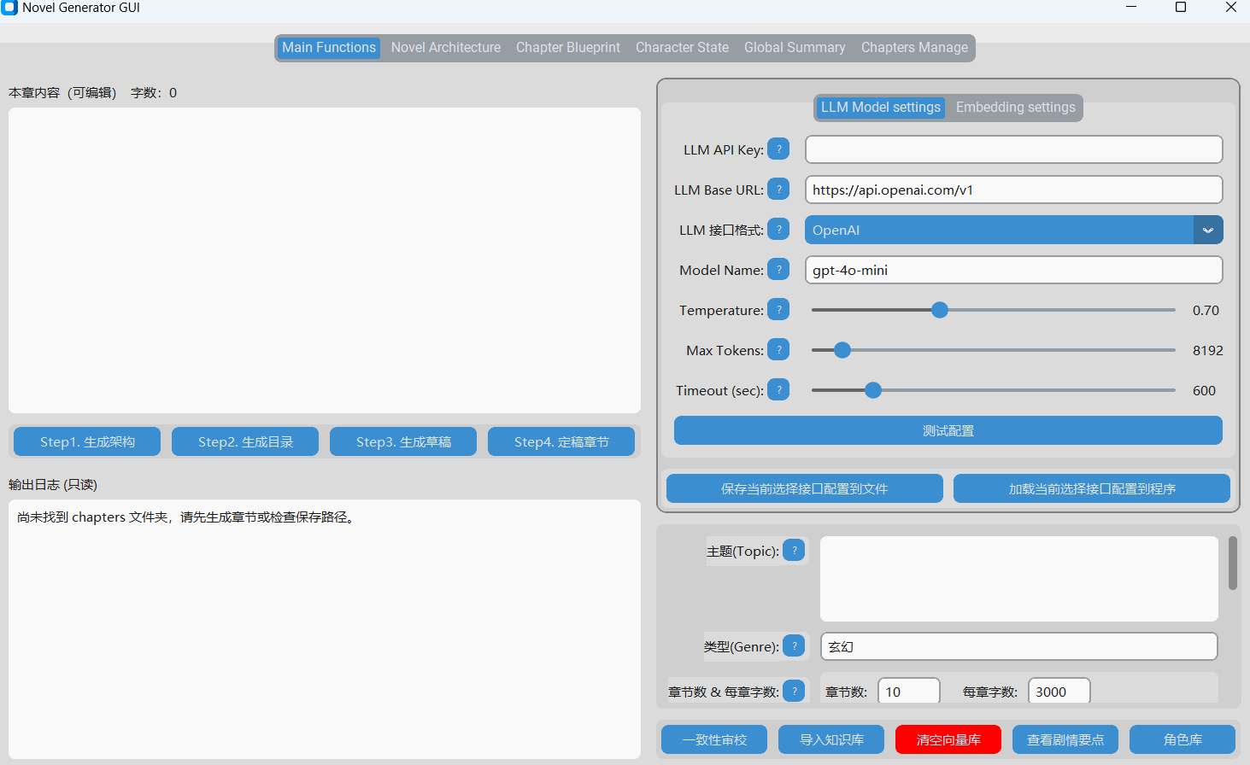Open the Chapter Blueprint tab
Viewport: 1250px width, 765px height.
568,48
